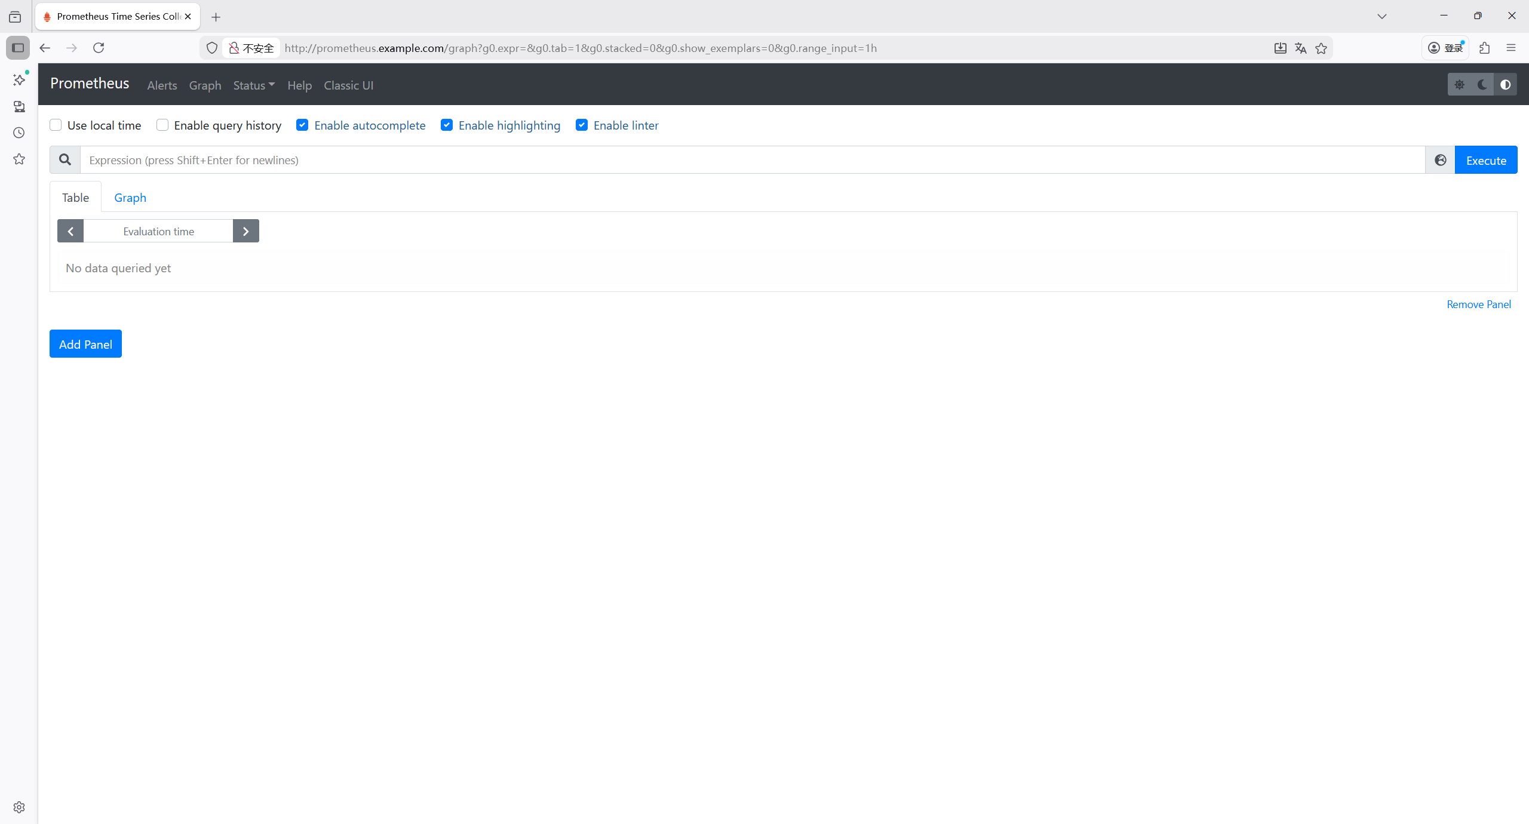The image size is (1529, 824).
Task: Uncheck Enable autocomplete checkbox
Action: click(302, 125)
